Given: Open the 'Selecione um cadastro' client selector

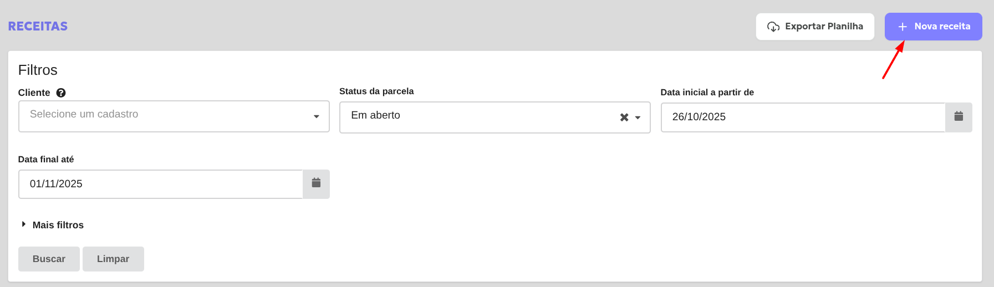Looking at the screenshot, I should pos(166,116).
